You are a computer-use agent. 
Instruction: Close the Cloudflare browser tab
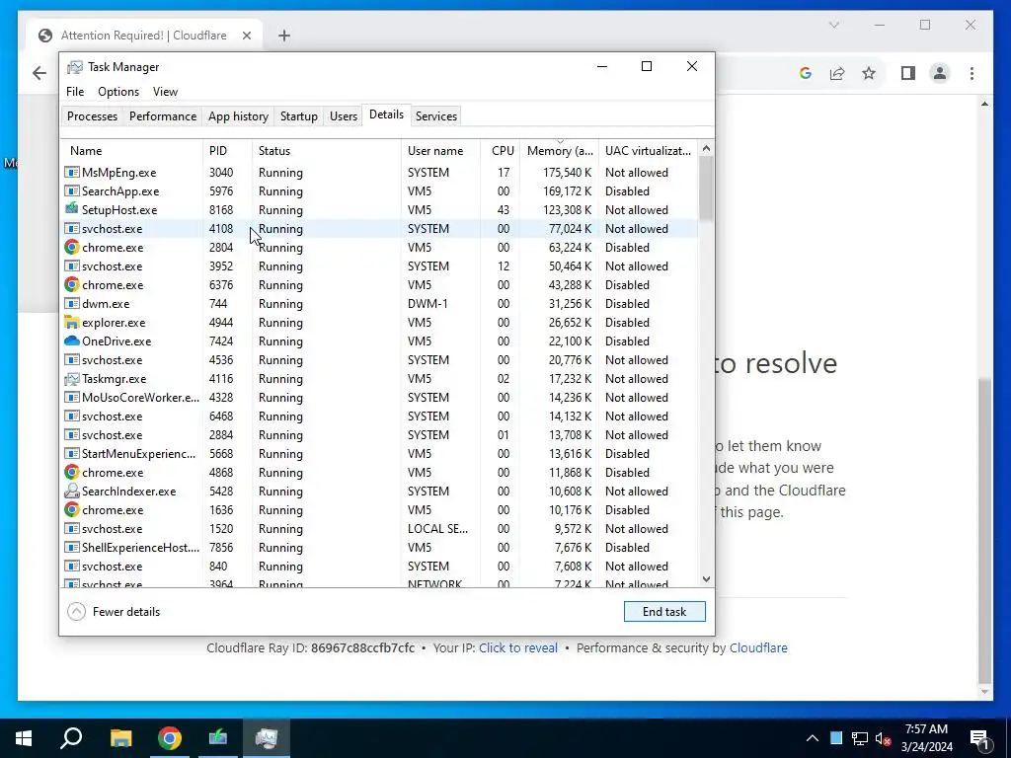click(x=246, y=36)
